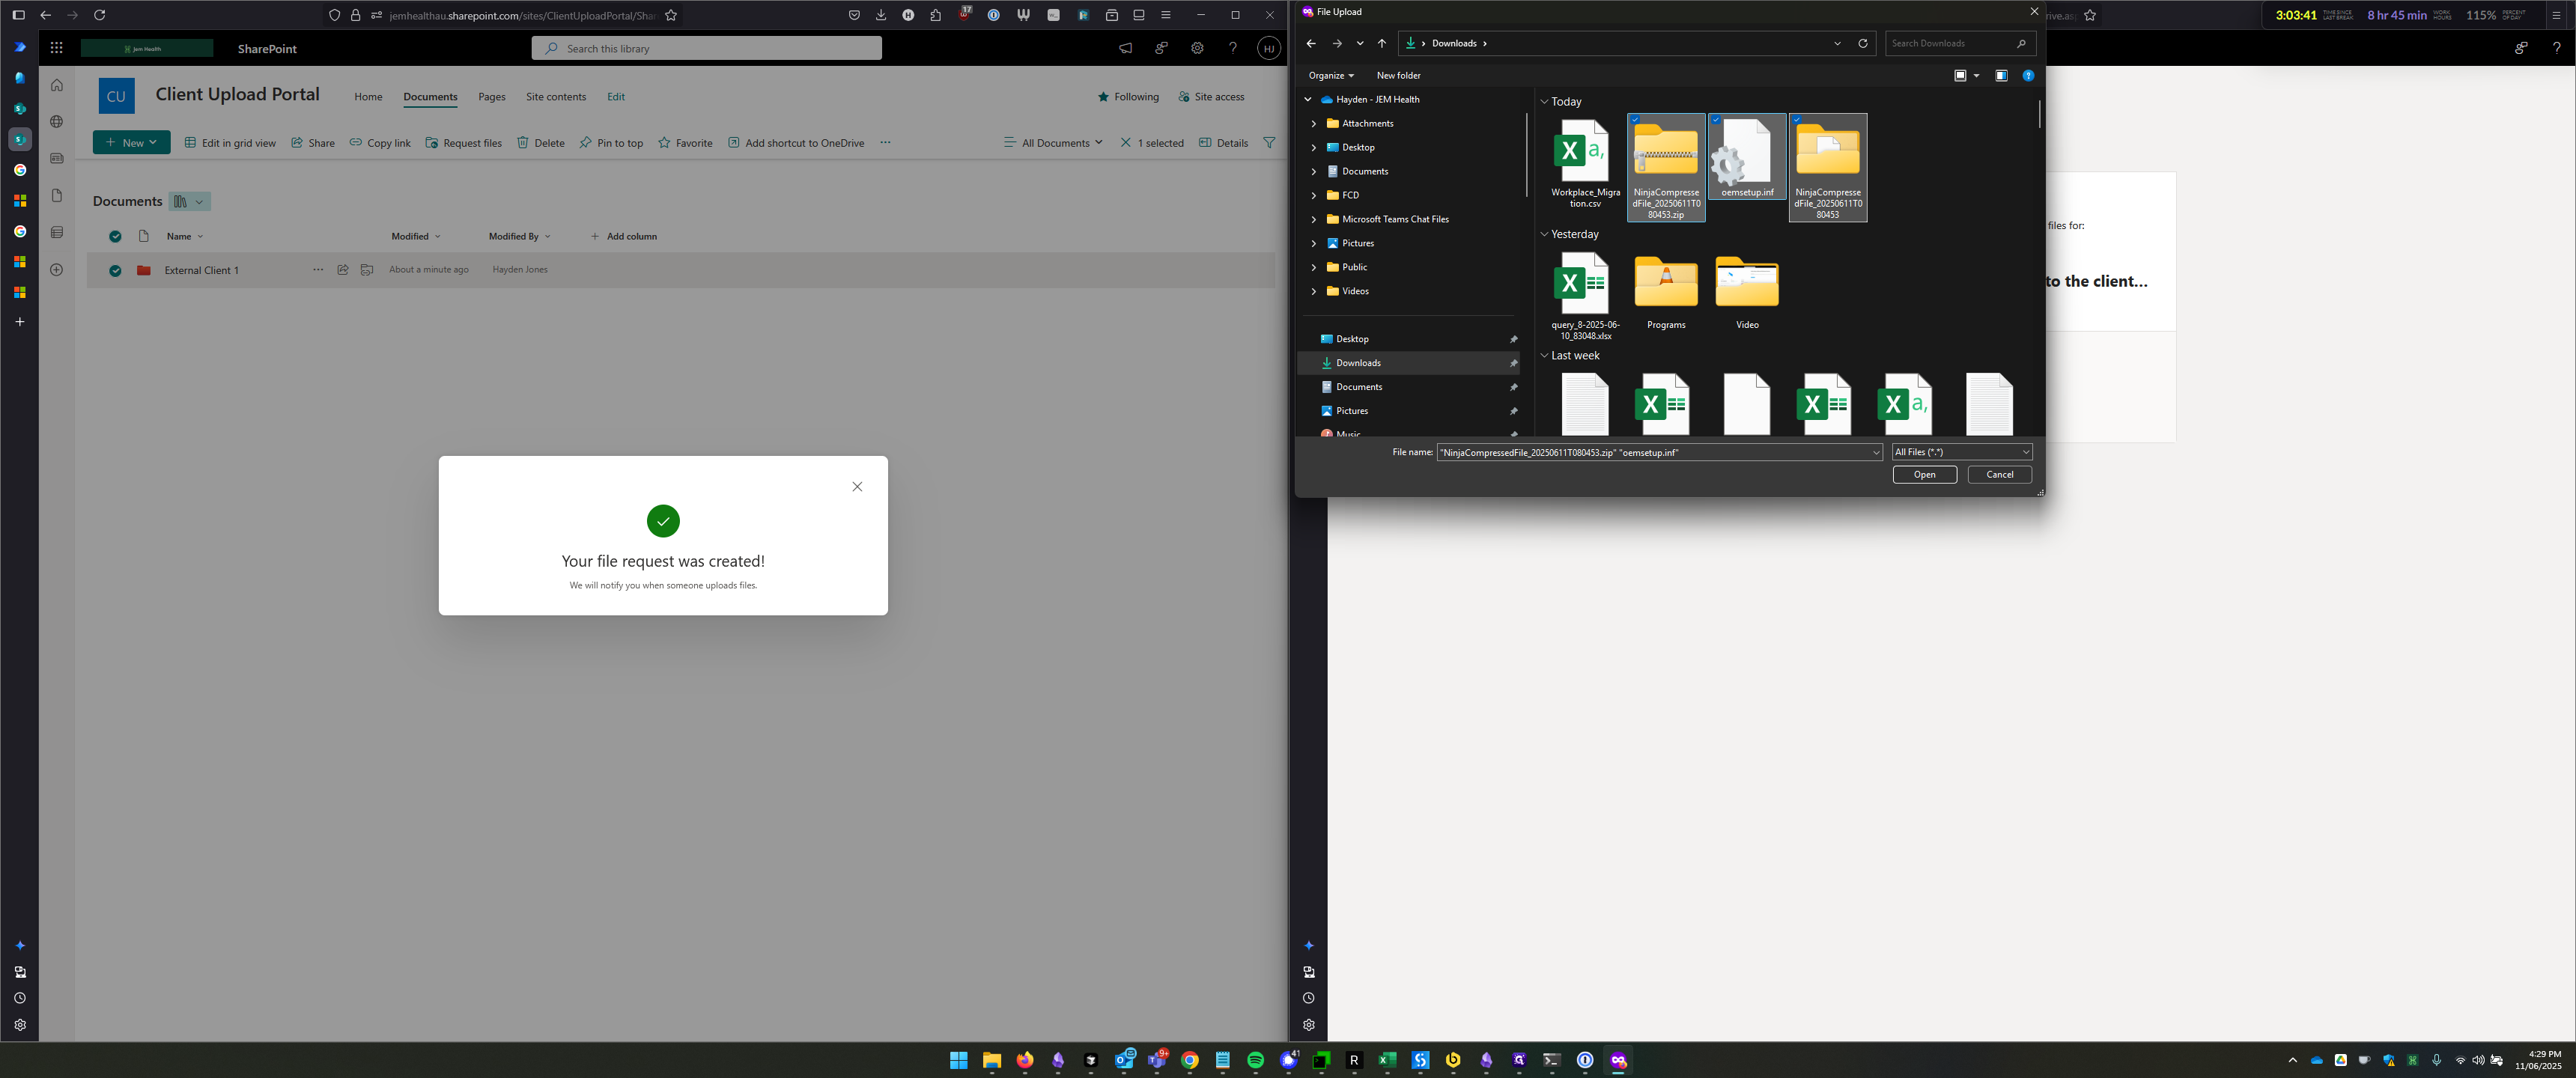Click New folder in File Upload dialog
Viewport: 2576px width, 1078px height.
1398,76
